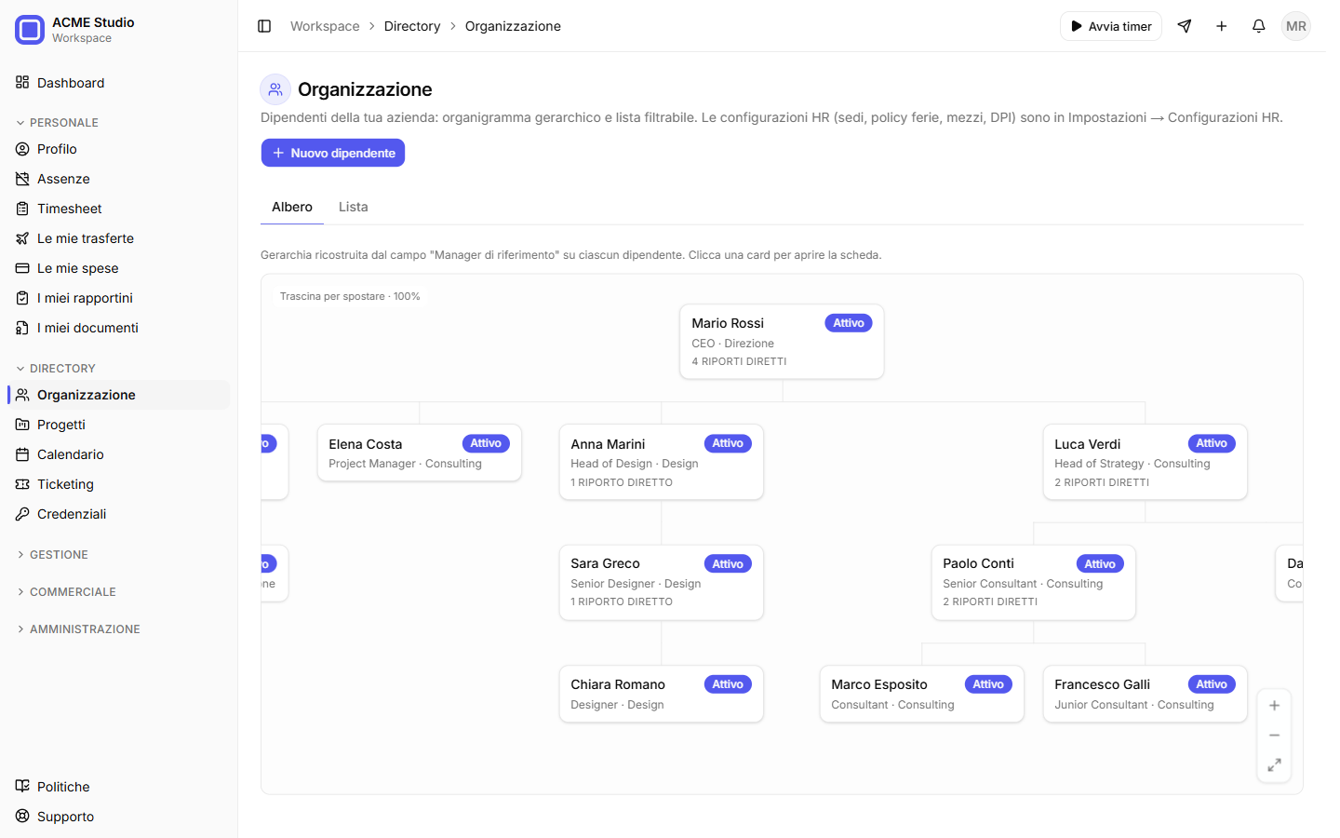
Task: Open Mario Rossi's employee card
Action: click(782, 342)
